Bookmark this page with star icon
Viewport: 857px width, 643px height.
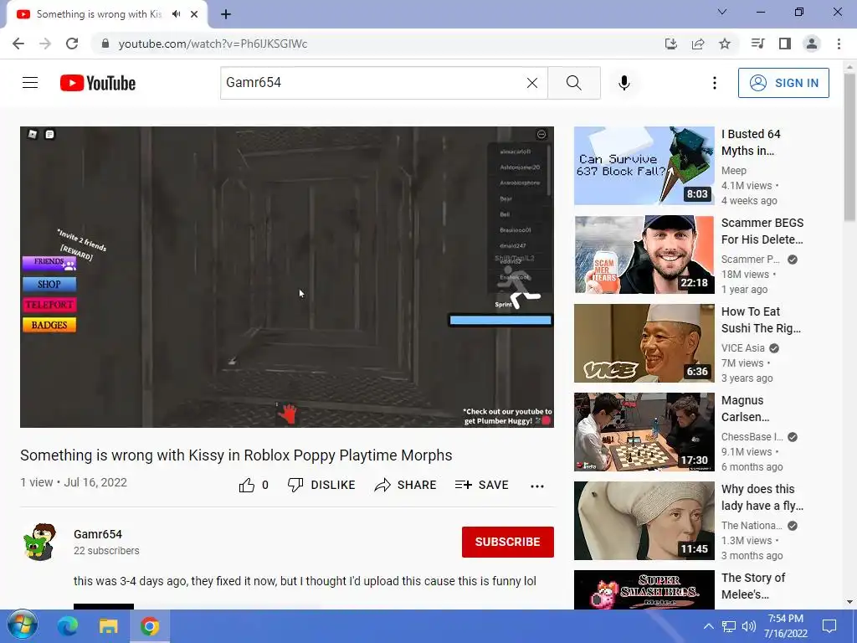(725, 44)
